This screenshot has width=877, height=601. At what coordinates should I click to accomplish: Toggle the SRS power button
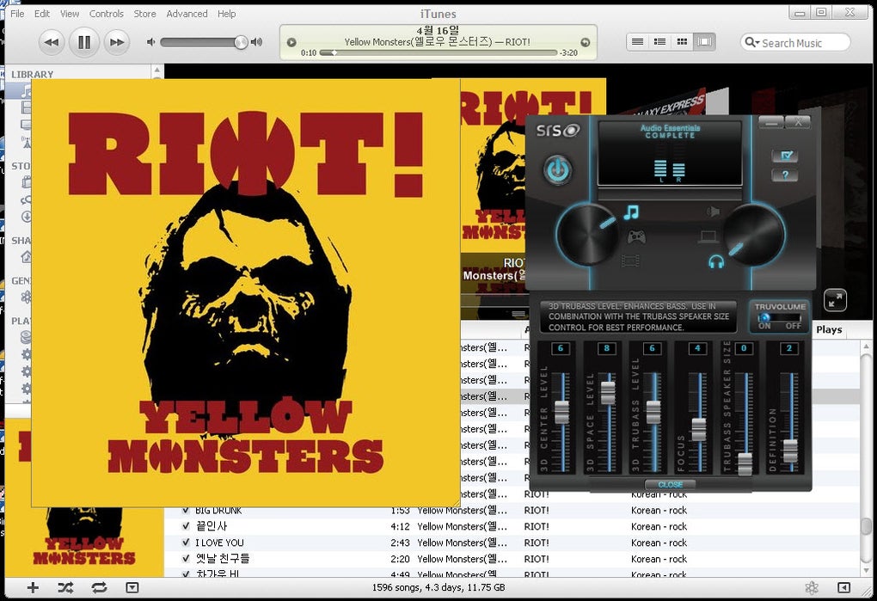point(558,170)
